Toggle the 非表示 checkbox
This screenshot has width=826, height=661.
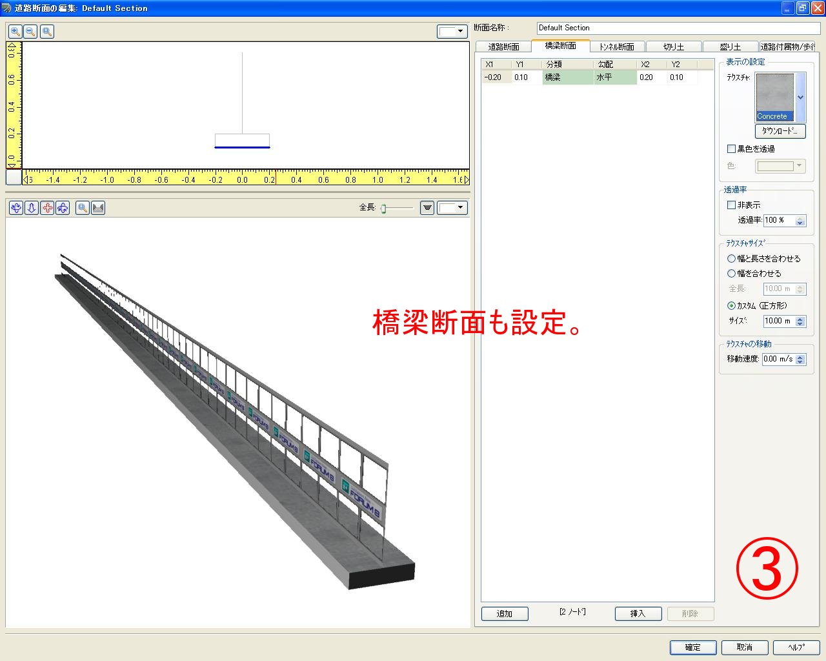(731, 205)
